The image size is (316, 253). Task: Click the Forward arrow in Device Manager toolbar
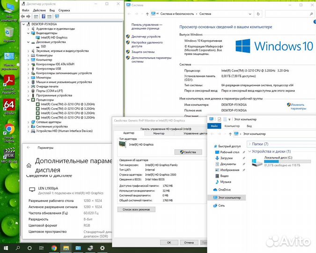[28, 16]
